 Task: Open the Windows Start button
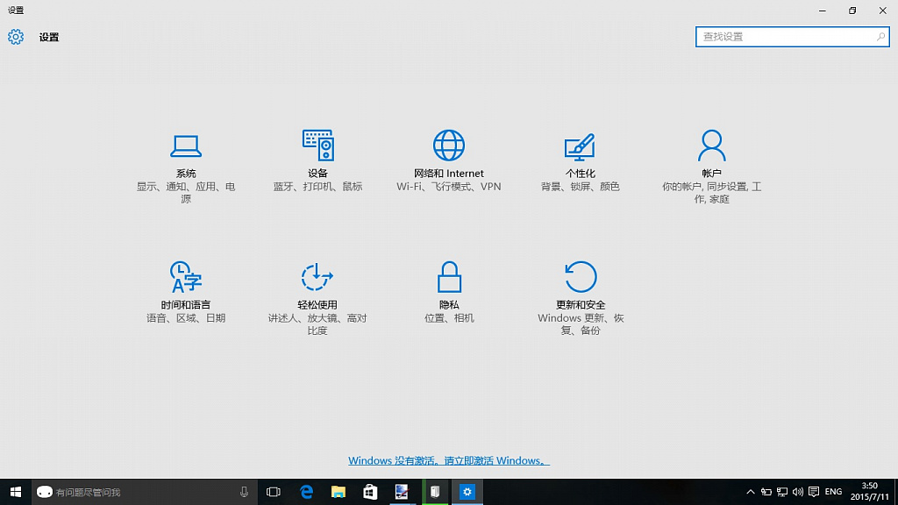[x=16, y=492]
